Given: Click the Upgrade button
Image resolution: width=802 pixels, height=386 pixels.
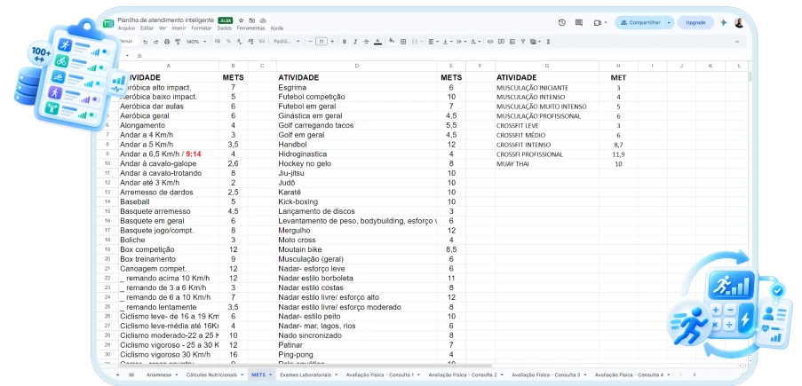Looking at the screenshot, I should tap(695, 22).
